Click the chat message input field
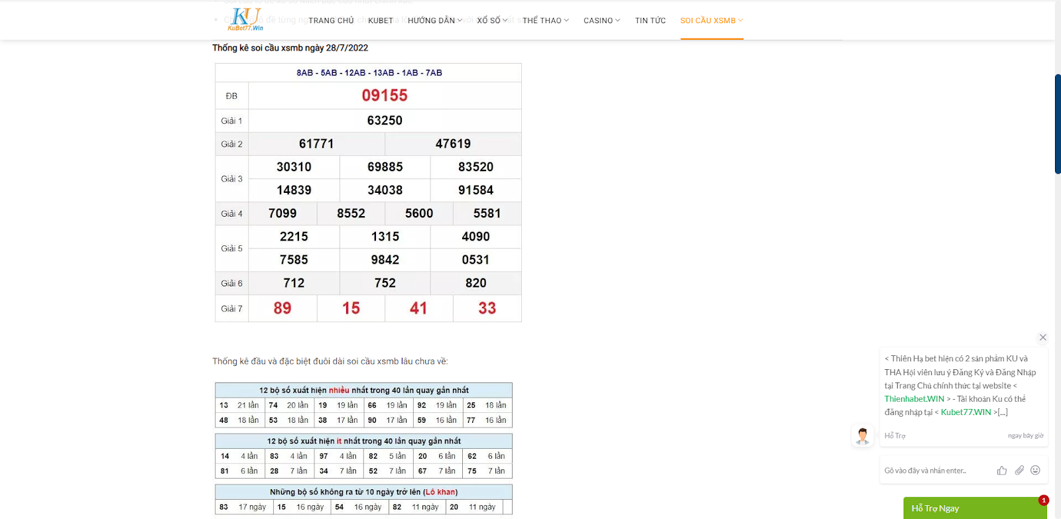Viewport: 1061px width, 519px height. (936, 471)
